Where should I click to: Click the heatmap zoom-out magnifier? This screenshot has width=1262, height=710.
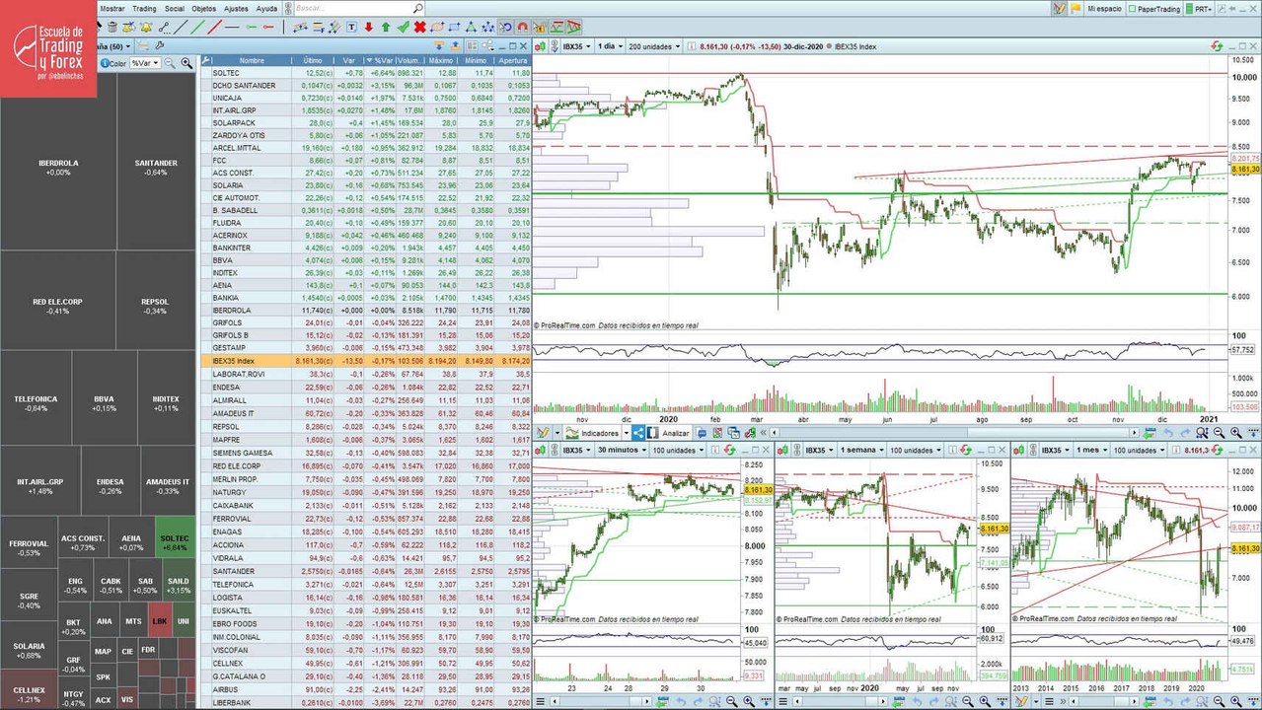(170, 63)
